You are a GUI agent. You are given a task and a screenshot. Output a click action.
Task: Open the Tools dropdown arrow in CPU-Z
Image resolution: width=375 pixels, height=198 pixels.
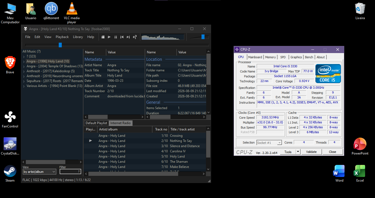coord(298,152)
